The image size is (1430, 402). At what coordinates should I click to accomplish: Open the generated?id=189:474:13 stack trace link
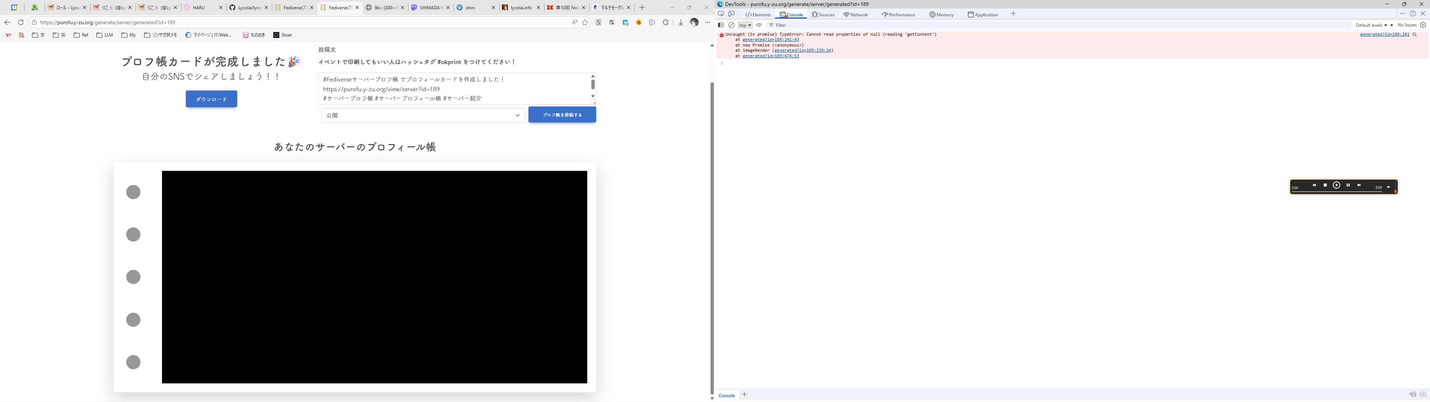pos(770,56)
